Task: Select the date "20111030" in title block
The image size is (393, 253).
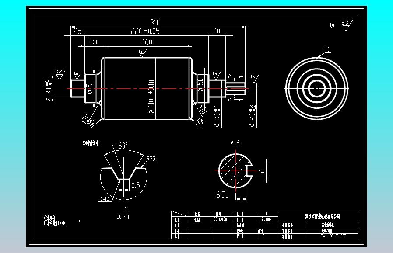Action: coord(220,219)
